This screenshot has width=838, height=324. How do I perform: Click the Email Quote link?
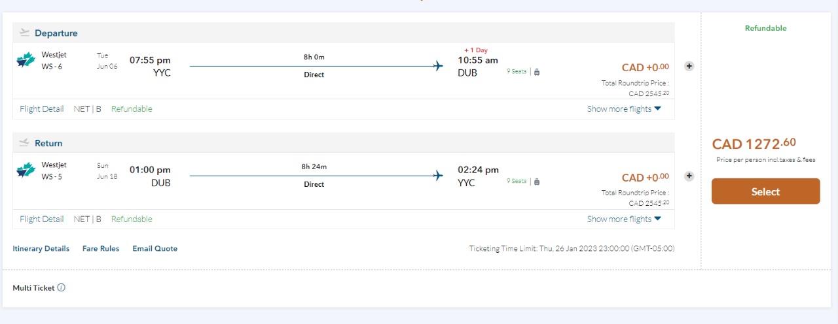[x=155, y=248]
